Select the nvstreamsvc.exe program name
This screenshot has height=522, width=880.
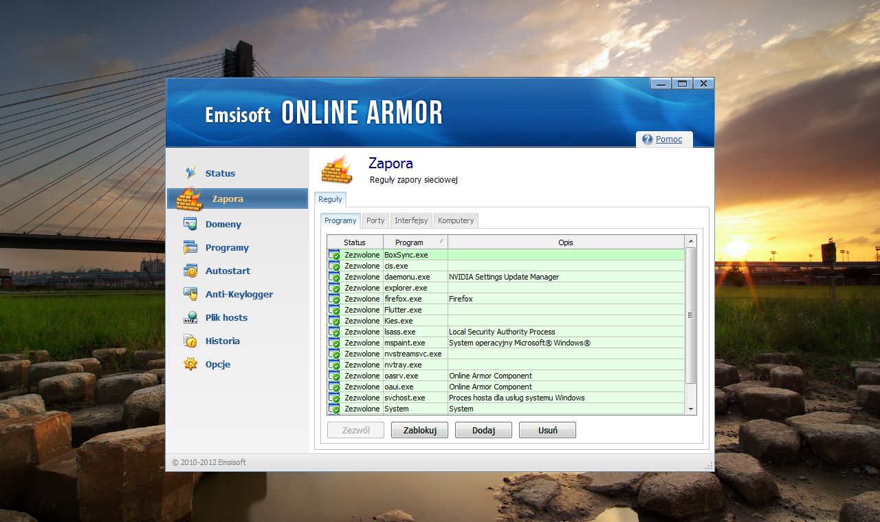(x=413, y=354)
